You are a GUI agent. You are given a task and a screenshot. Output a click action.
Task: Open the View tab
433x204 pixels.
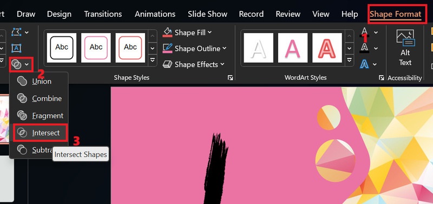click(x=320, y=14)
